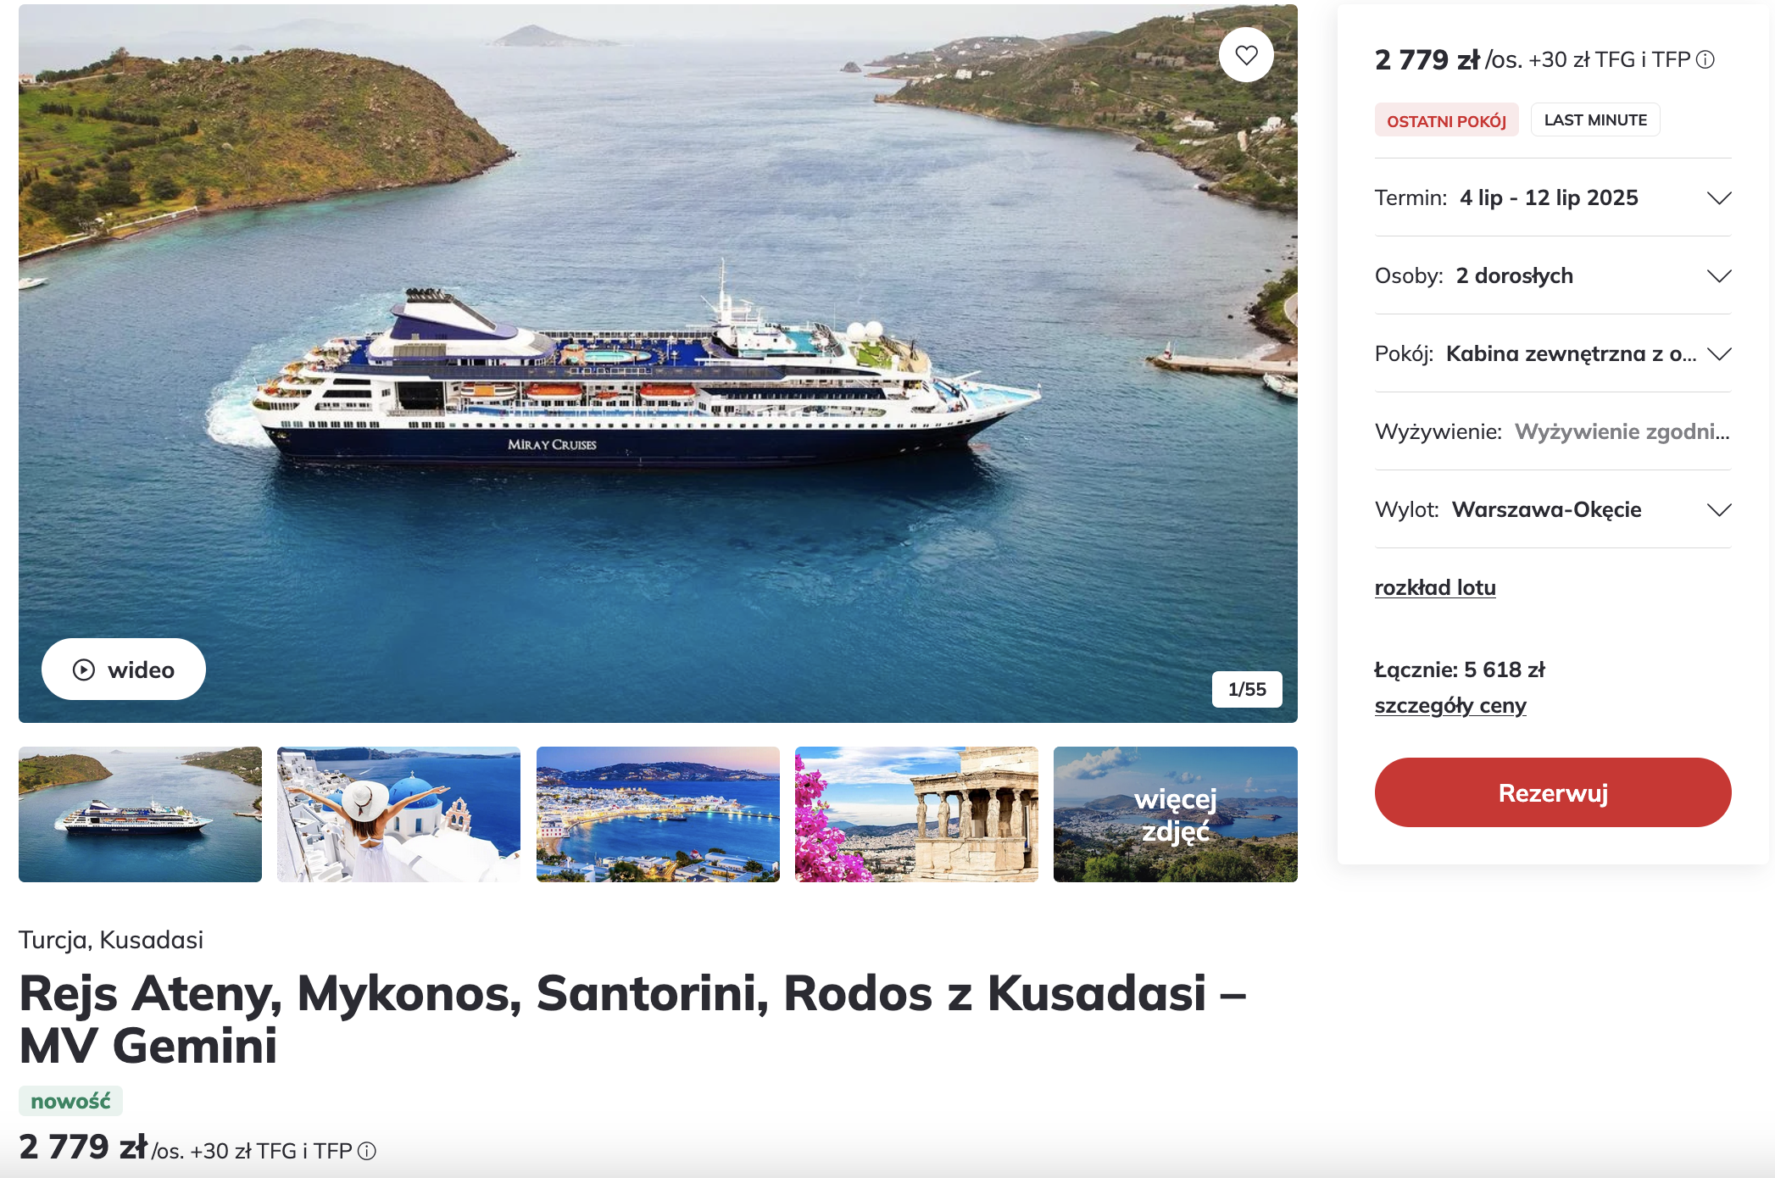Screen dimensions: 1775x1178
Task: Select the Mykonos harbor evening thumbnail
Action: coord(658,814)
